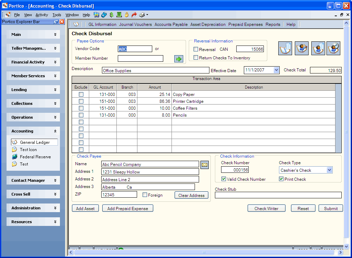
Task: Expand the Main explorer section
Action: point(33,34)
